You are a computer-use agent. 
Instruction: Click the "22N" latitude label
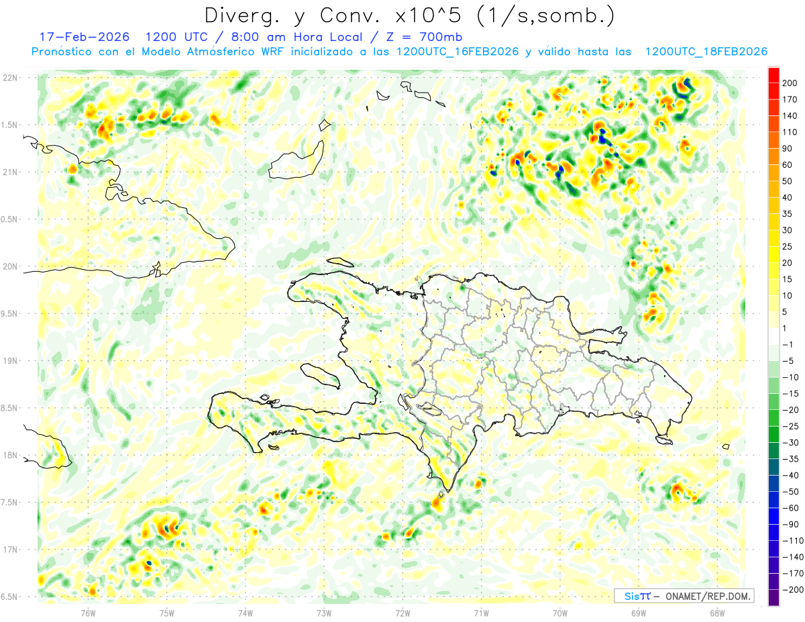tap(11, 78)
